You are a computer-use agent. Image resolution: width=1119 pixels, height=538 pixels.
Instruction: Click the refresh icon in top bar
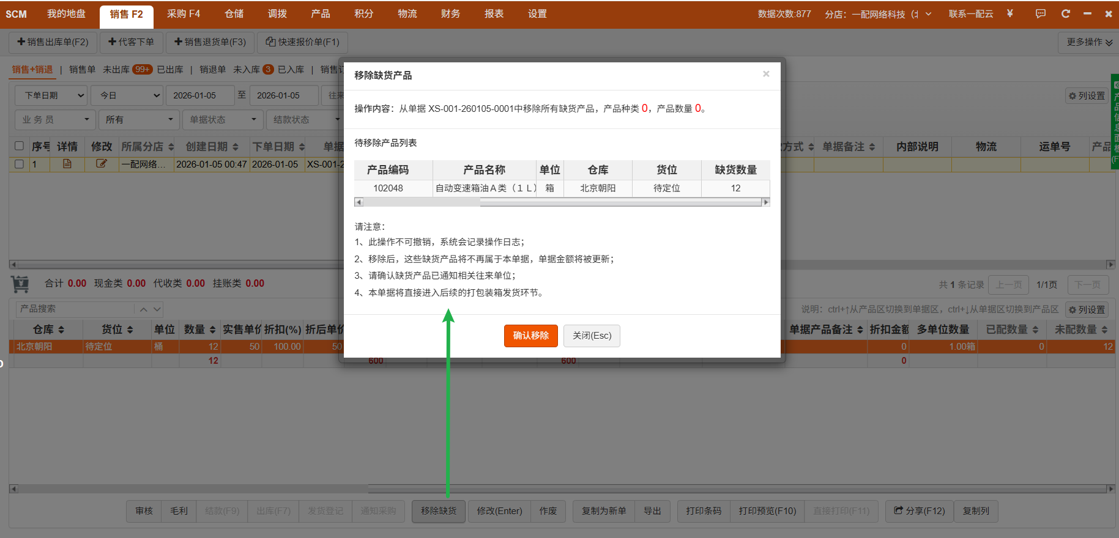coord(1065,13)
